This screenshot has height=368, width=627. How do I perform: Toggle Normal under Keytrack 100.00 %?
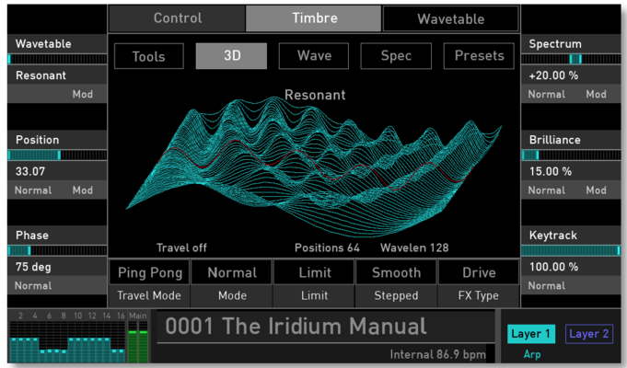(x=547, y=286)
